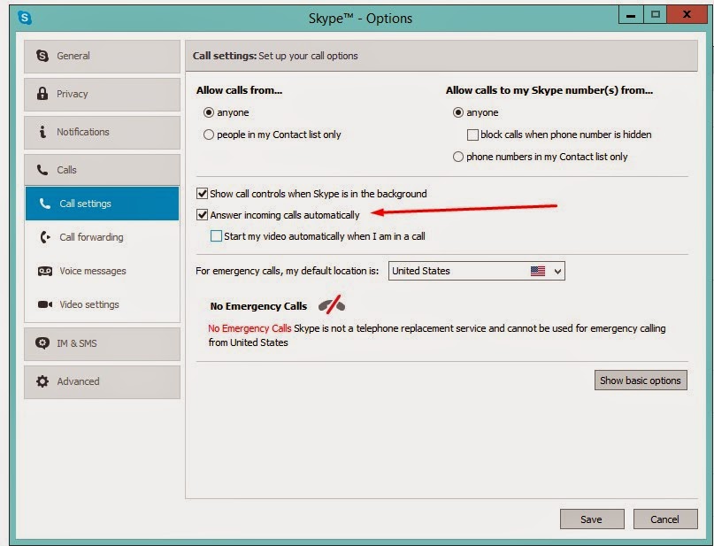Screen dimensions: 714x546
Task: Click the Skype icon beside General
Action: coord(42,56)
